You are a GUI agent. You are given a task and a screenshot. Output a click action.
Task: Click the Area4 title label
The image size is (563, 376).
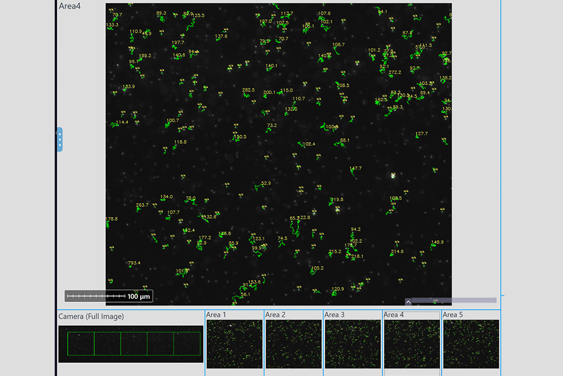(70, 6)
